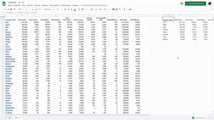Insert a chart
Image resolution: width=214 pixels, height=120 pixels.
[116, 9]
